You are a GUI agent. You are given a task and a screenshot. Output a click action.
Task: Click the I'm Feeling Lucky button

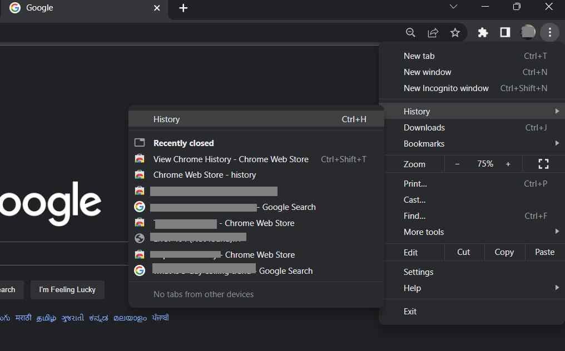pyautogui.click(x=67, y=290)
